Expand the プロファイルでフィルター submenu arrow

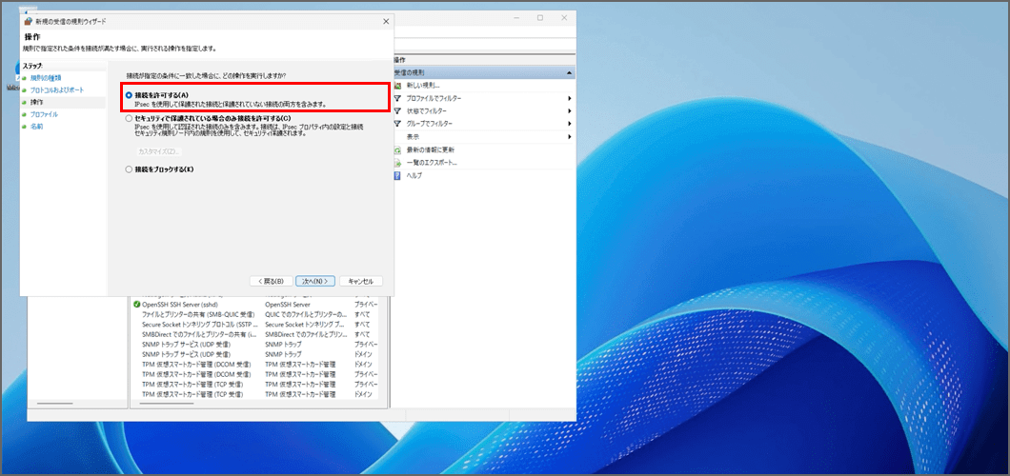570,98
